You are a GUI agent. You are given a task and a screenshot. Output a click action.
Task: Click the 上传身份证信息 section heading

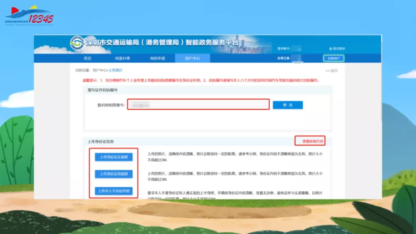(x=101, y=141)
